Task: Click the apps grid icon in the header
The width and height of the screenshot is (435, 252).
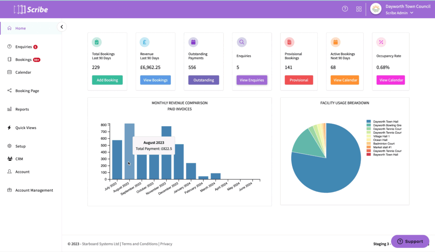Action: tap(359, 9)
